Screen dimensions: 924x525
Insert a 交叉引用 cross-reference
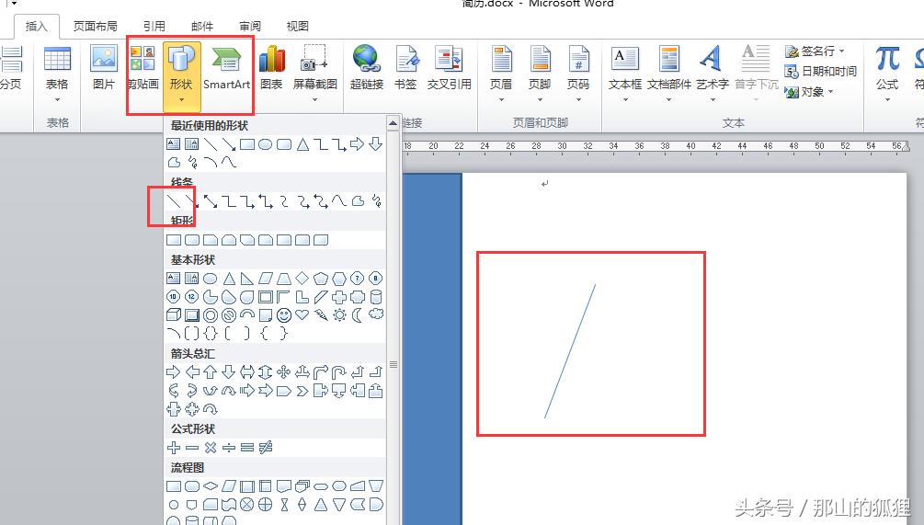click(x=449, y=68)
